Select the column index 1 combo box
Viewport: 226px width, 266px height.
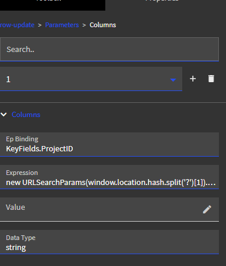(91, 79)
